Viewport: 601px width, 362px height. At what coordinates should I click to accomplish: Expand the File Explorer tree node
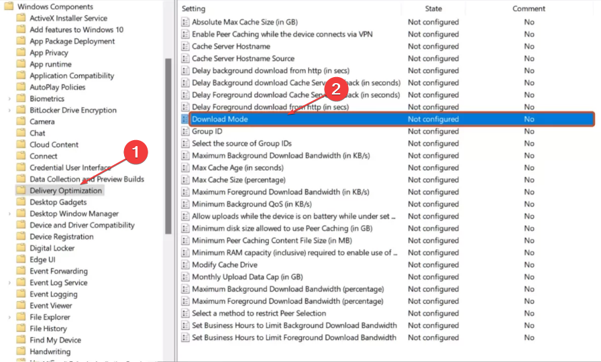point(9,317)
